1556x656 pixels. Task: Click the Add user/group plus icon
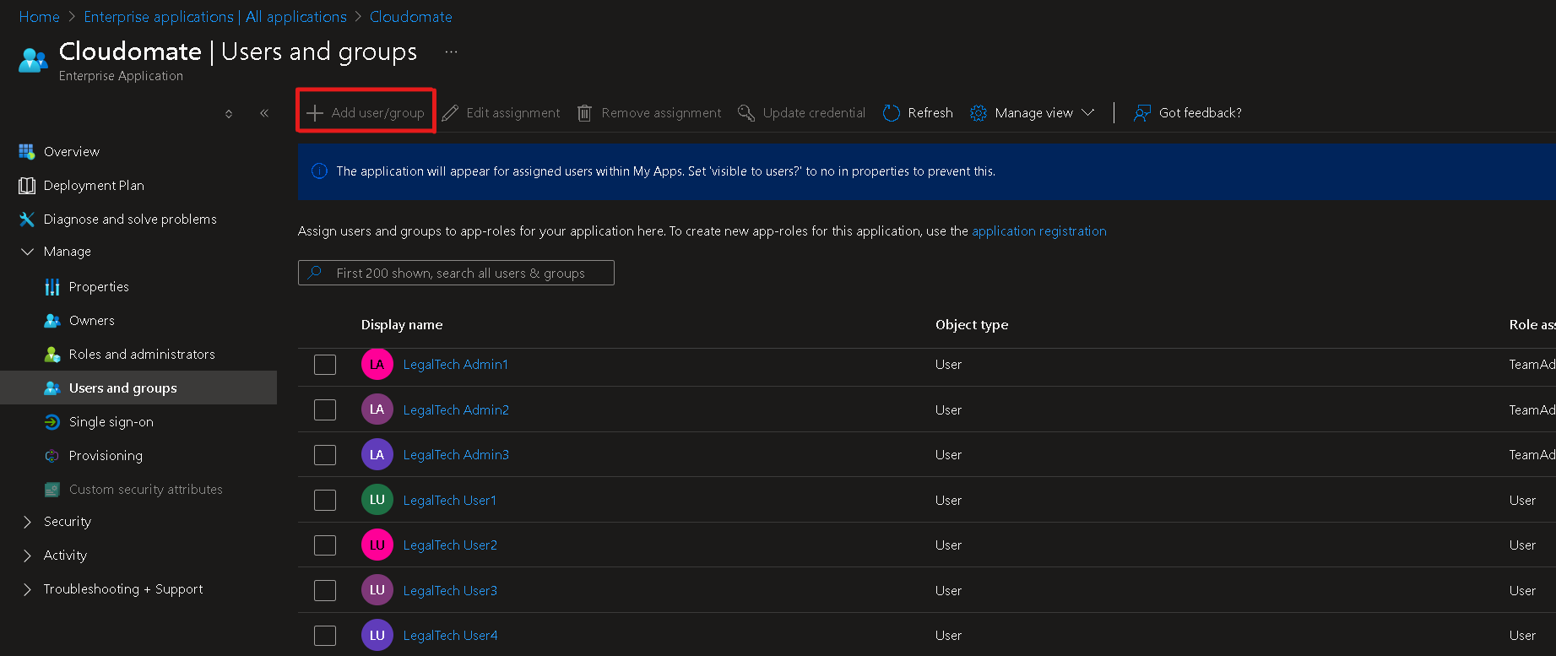[x=315, y=113]
